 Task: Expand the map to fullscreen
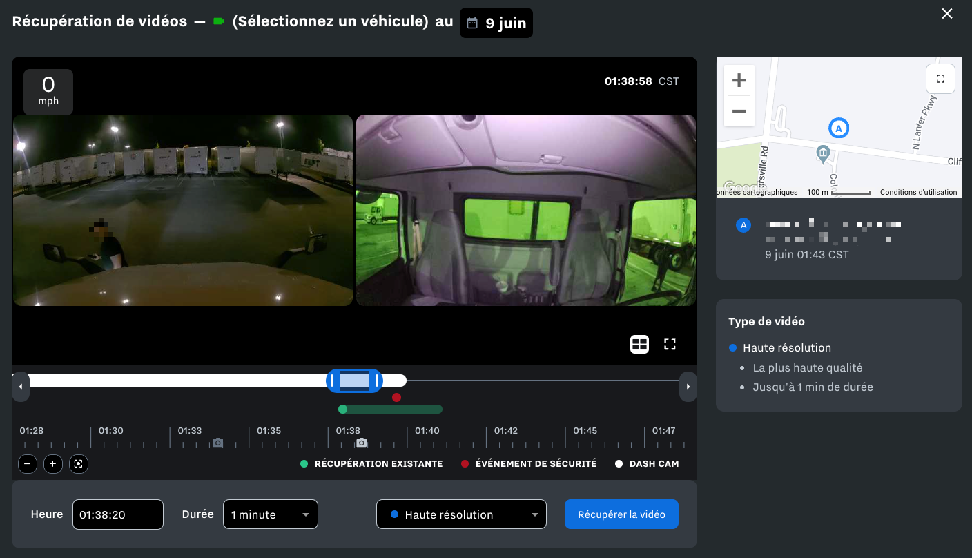tap(940, 79)
